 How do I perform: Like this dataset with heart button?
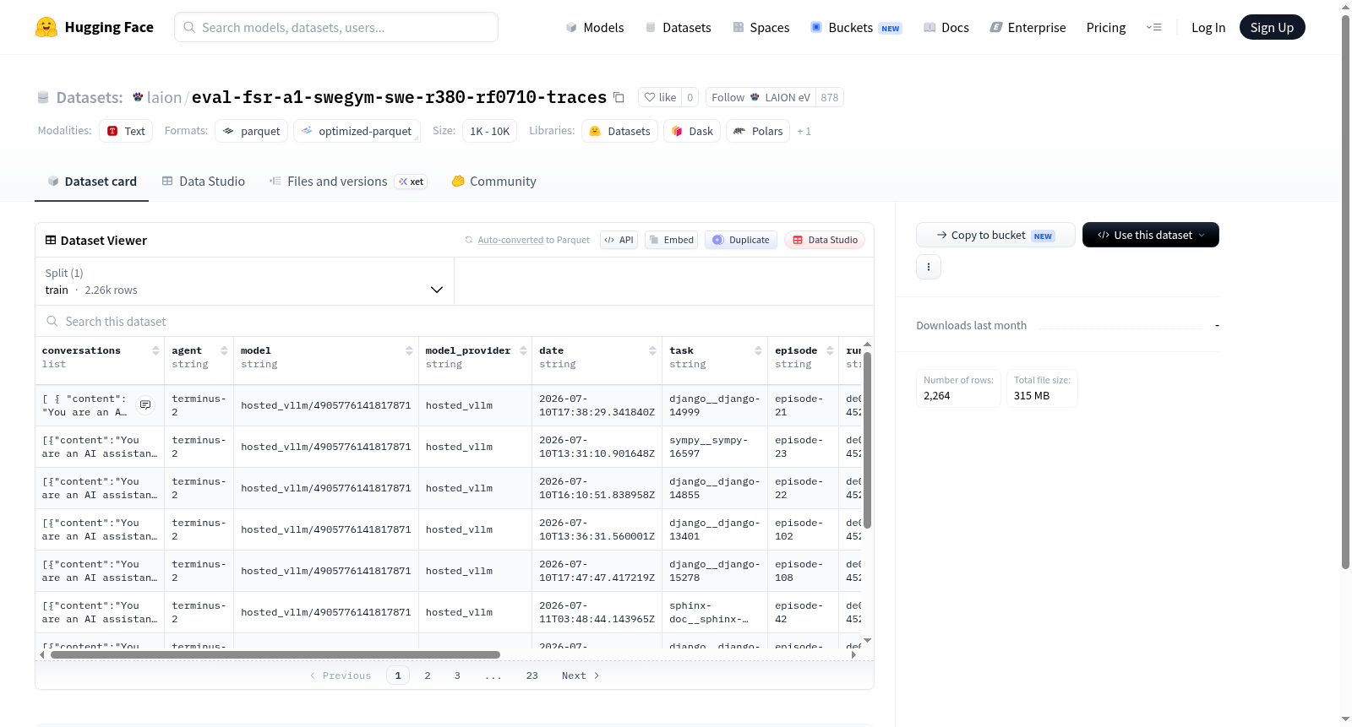pos(660,97)
